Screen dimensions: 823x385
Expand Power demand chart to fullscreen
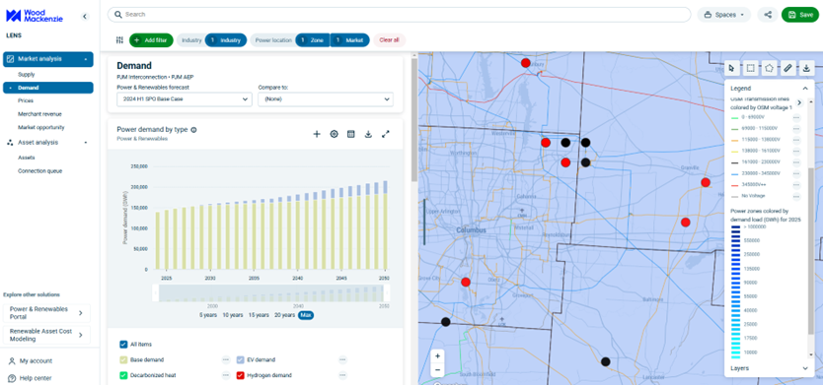pos(386,134)
